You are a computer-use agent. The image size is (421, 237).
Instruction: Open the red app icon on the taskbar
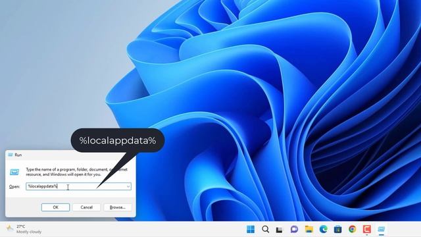click(x=367, y=229)
